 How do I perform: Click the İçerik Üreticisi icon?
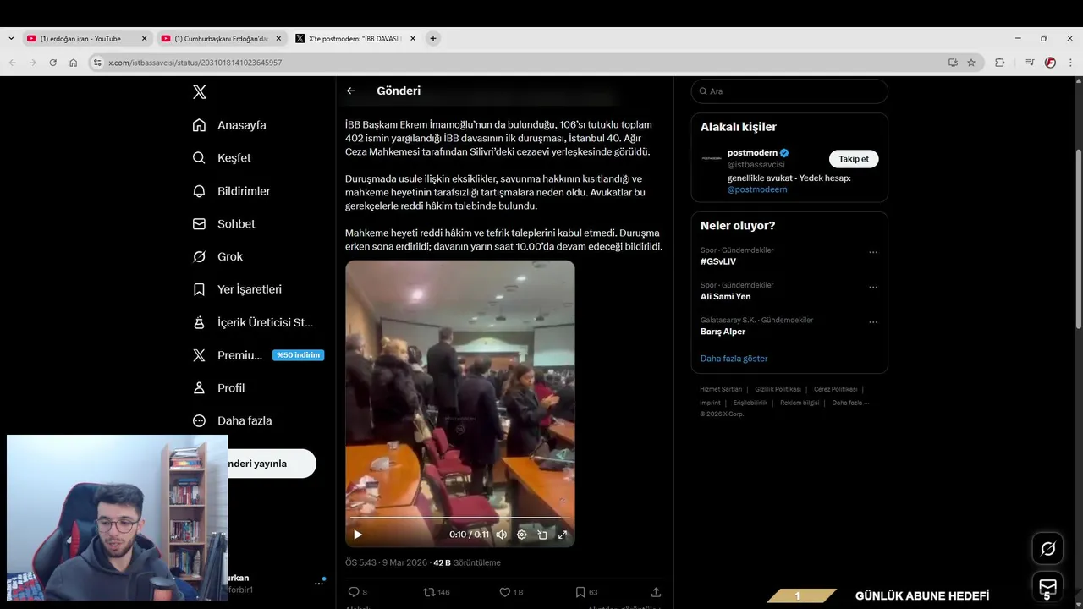(x=199, y=322)
